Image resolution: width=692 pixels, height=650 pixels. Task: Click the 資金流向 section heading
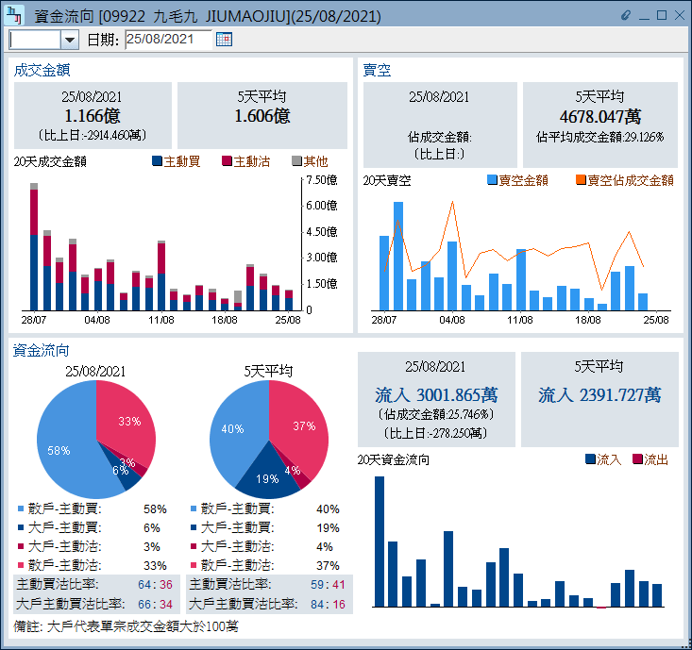click(x=42, y=350)
